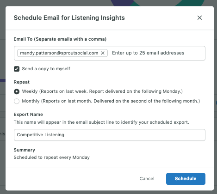Click the Monthly report description text
The image size is (217, 194).
(x=111, y=101)
